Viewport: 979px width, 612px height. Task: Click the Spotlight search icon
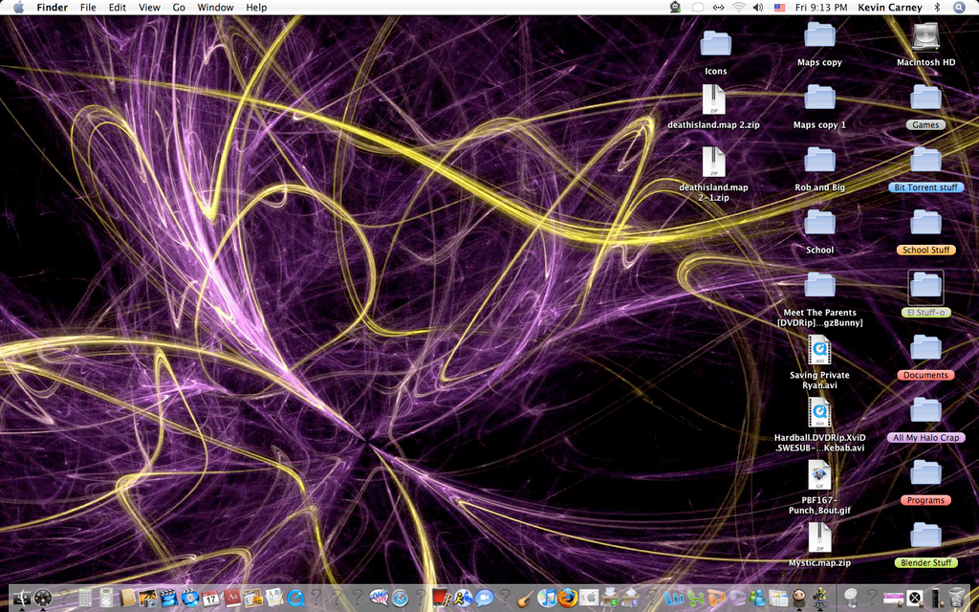[x=959, y=8]
